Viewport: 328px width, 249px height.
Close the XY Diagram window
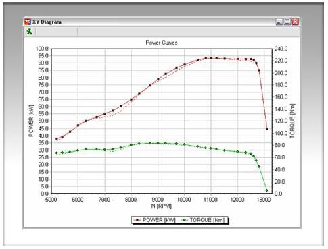coord(295,22)
